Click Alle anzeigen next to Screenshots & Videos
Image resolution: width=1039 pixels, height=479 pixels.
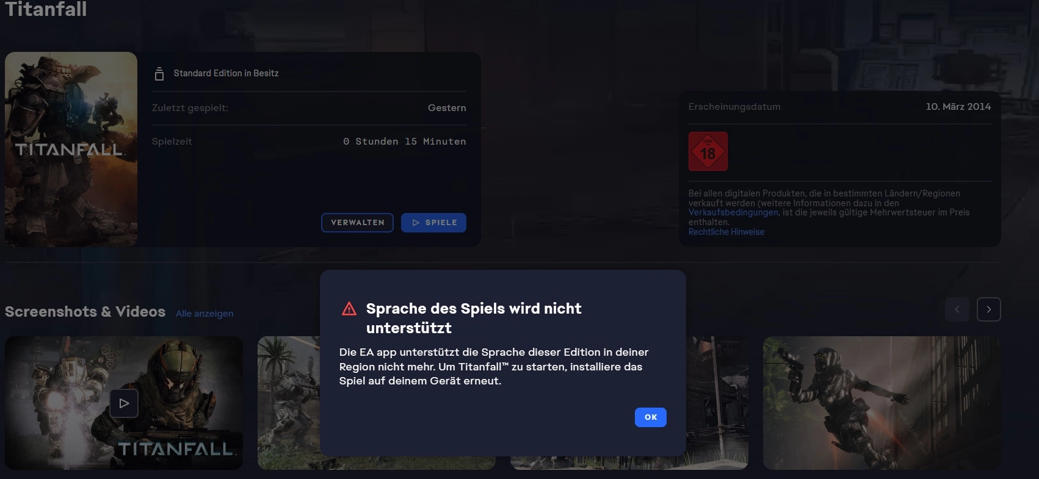point(205,314)
